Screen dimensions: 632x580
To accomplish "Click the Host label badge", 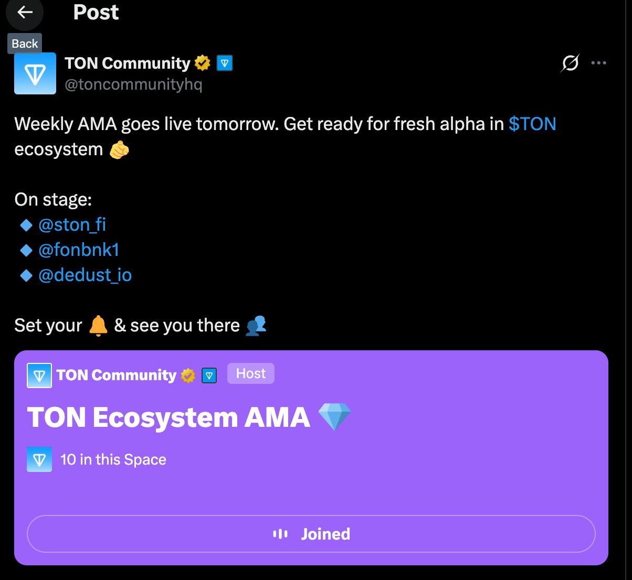I will [x=251, y=373].
